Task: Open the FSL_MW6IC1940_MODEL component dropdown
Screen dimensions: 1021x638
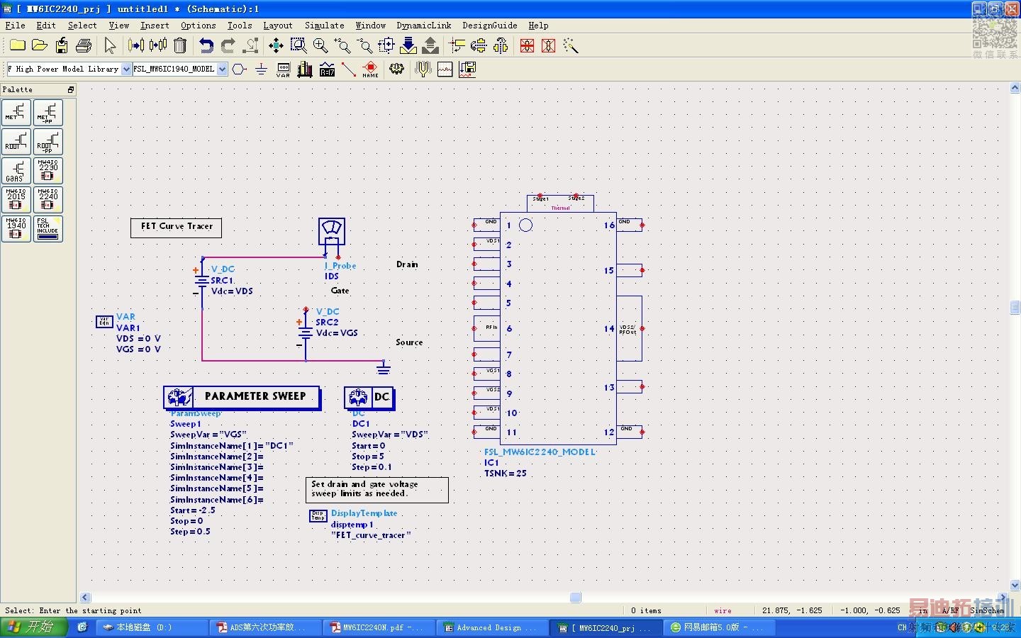Action: [222, 69]
